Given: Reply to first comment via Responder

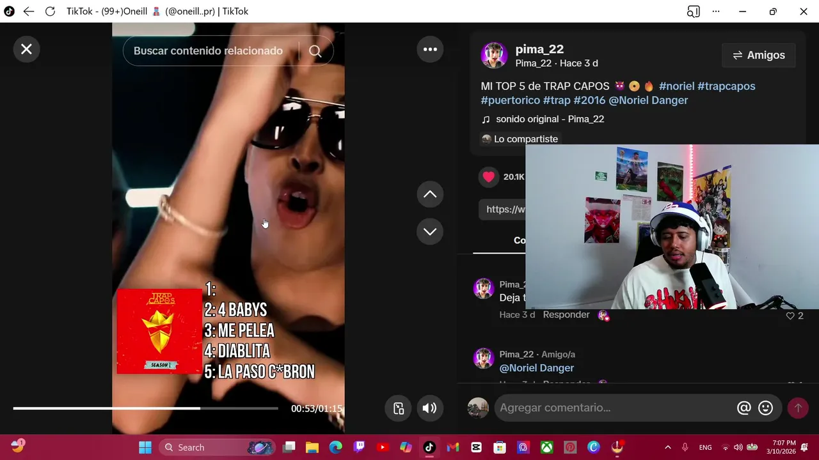Looking at the screenshot, I should [x=566, y=315].
